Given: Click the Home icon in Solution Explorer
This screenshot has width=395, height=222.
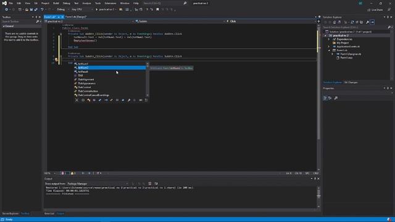Looking at the screenshot, I should [x=335, y=22].
